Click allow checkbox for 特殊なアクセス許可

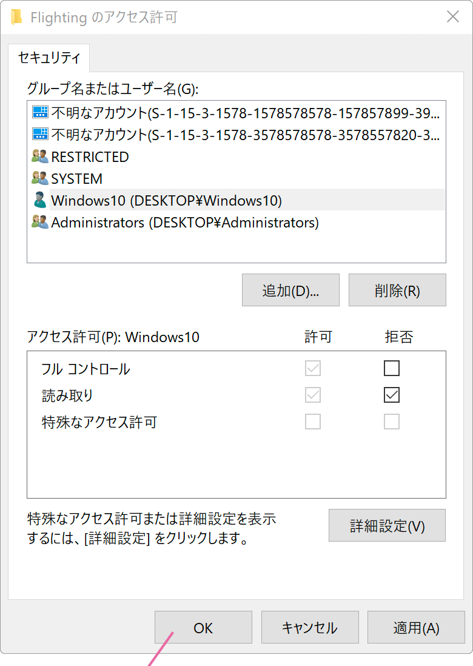pos(313,422)
